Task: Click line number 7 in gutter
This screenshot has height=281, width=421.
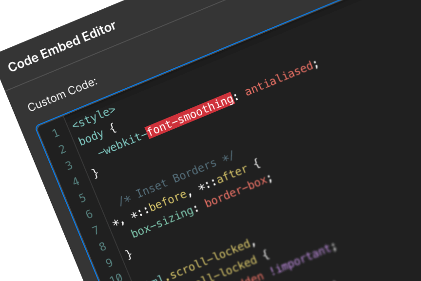Action: (x=95, y=230)
